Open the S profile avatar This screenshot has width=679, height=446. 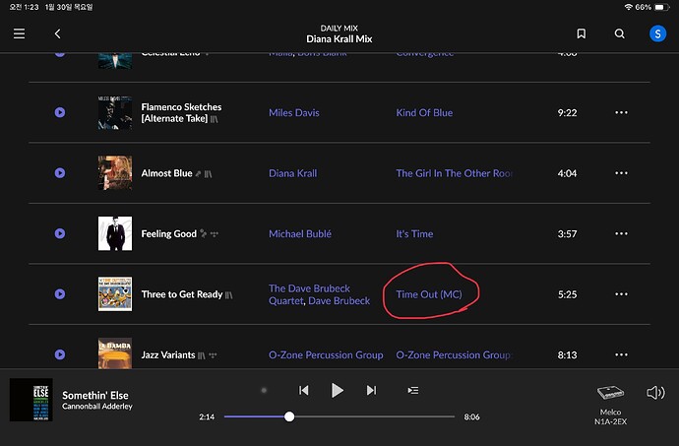[657, 33]
